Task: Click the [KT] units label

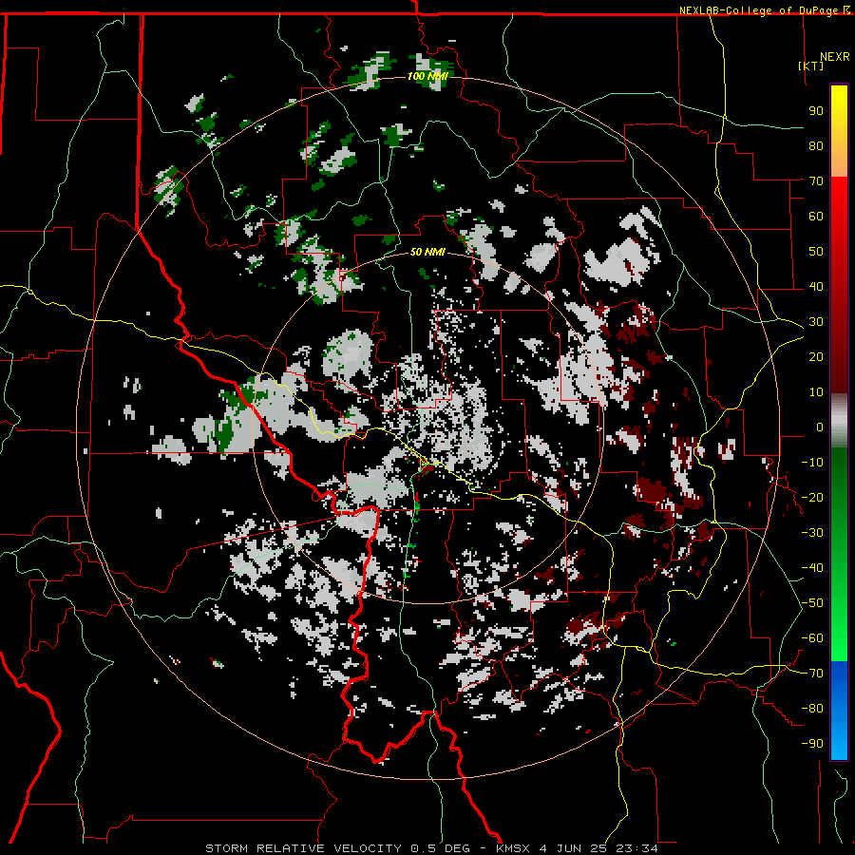Action: pyautogui.click(x=810, y=66)
